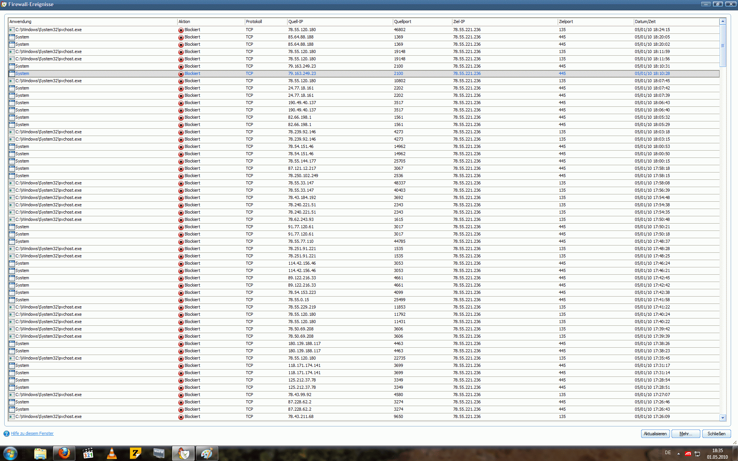738x461 pixels.
Task: Click the DE language indicator
Action: [668, 453]
